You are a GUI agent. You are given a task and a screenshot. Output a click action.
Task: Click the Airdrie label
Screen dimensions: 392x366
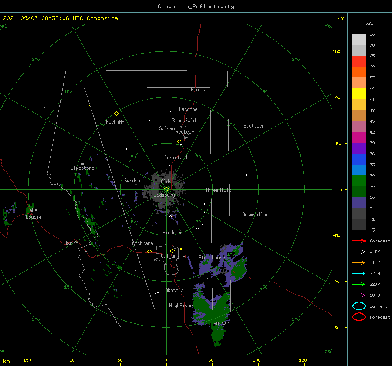click(172, 232)
